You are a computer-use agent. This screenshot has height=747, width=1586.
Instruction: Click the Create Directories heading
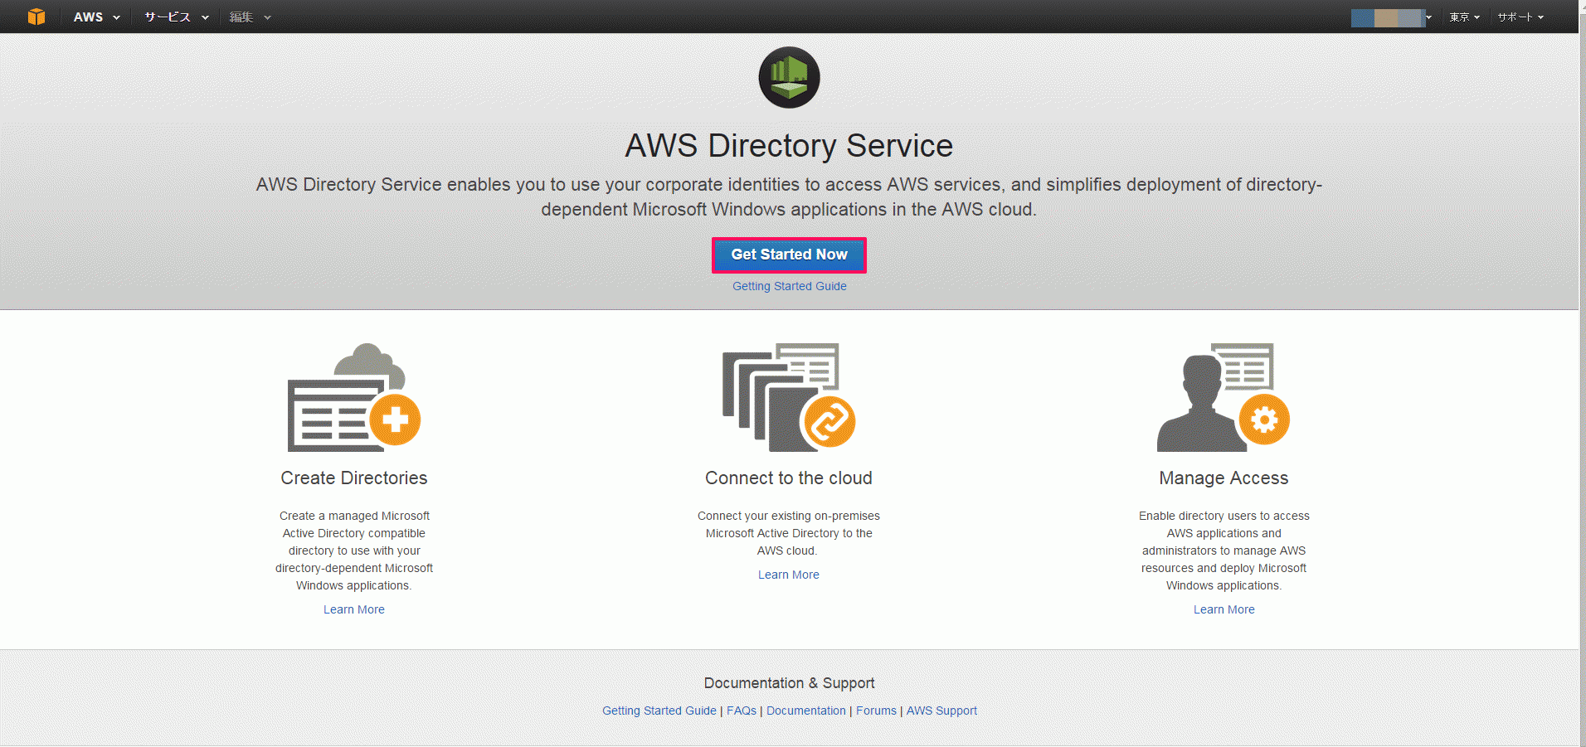pyautogui.click(x=354, y=478)
